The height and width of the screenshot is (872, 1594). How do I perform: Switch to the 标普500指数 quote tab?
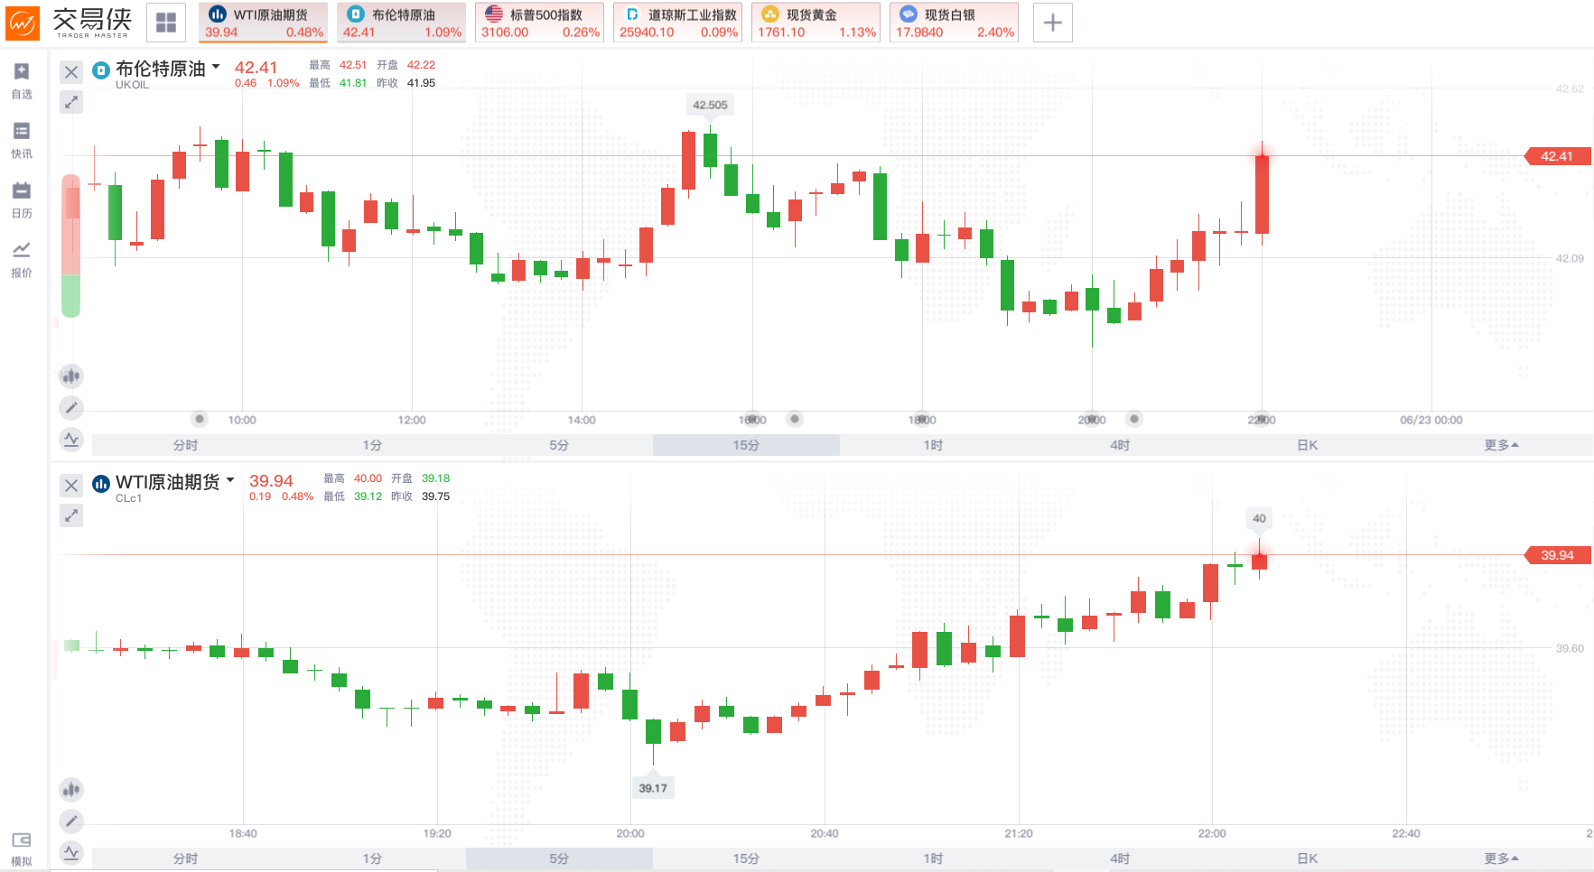click(x=539, y=23)
